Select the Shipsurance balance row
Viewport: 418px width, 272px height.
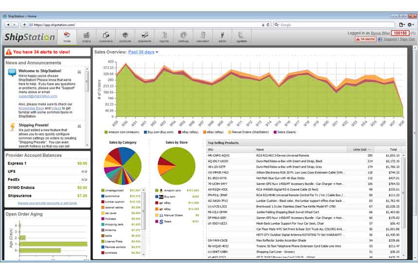coord(48,196)
